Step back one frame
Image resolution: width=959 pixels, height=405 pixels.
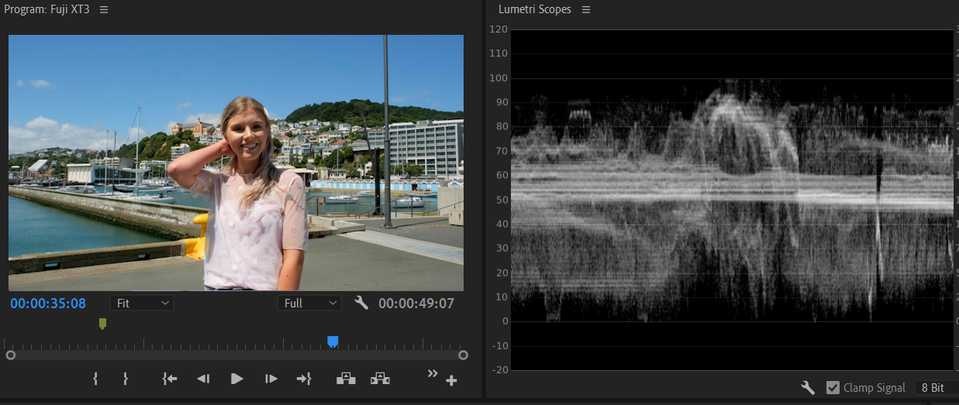[203, 379]
